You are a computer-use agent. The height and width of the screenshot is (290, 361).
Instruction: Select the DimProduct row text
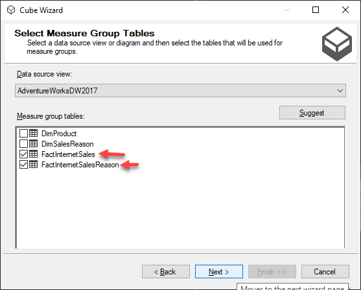(x=59, y=134)
